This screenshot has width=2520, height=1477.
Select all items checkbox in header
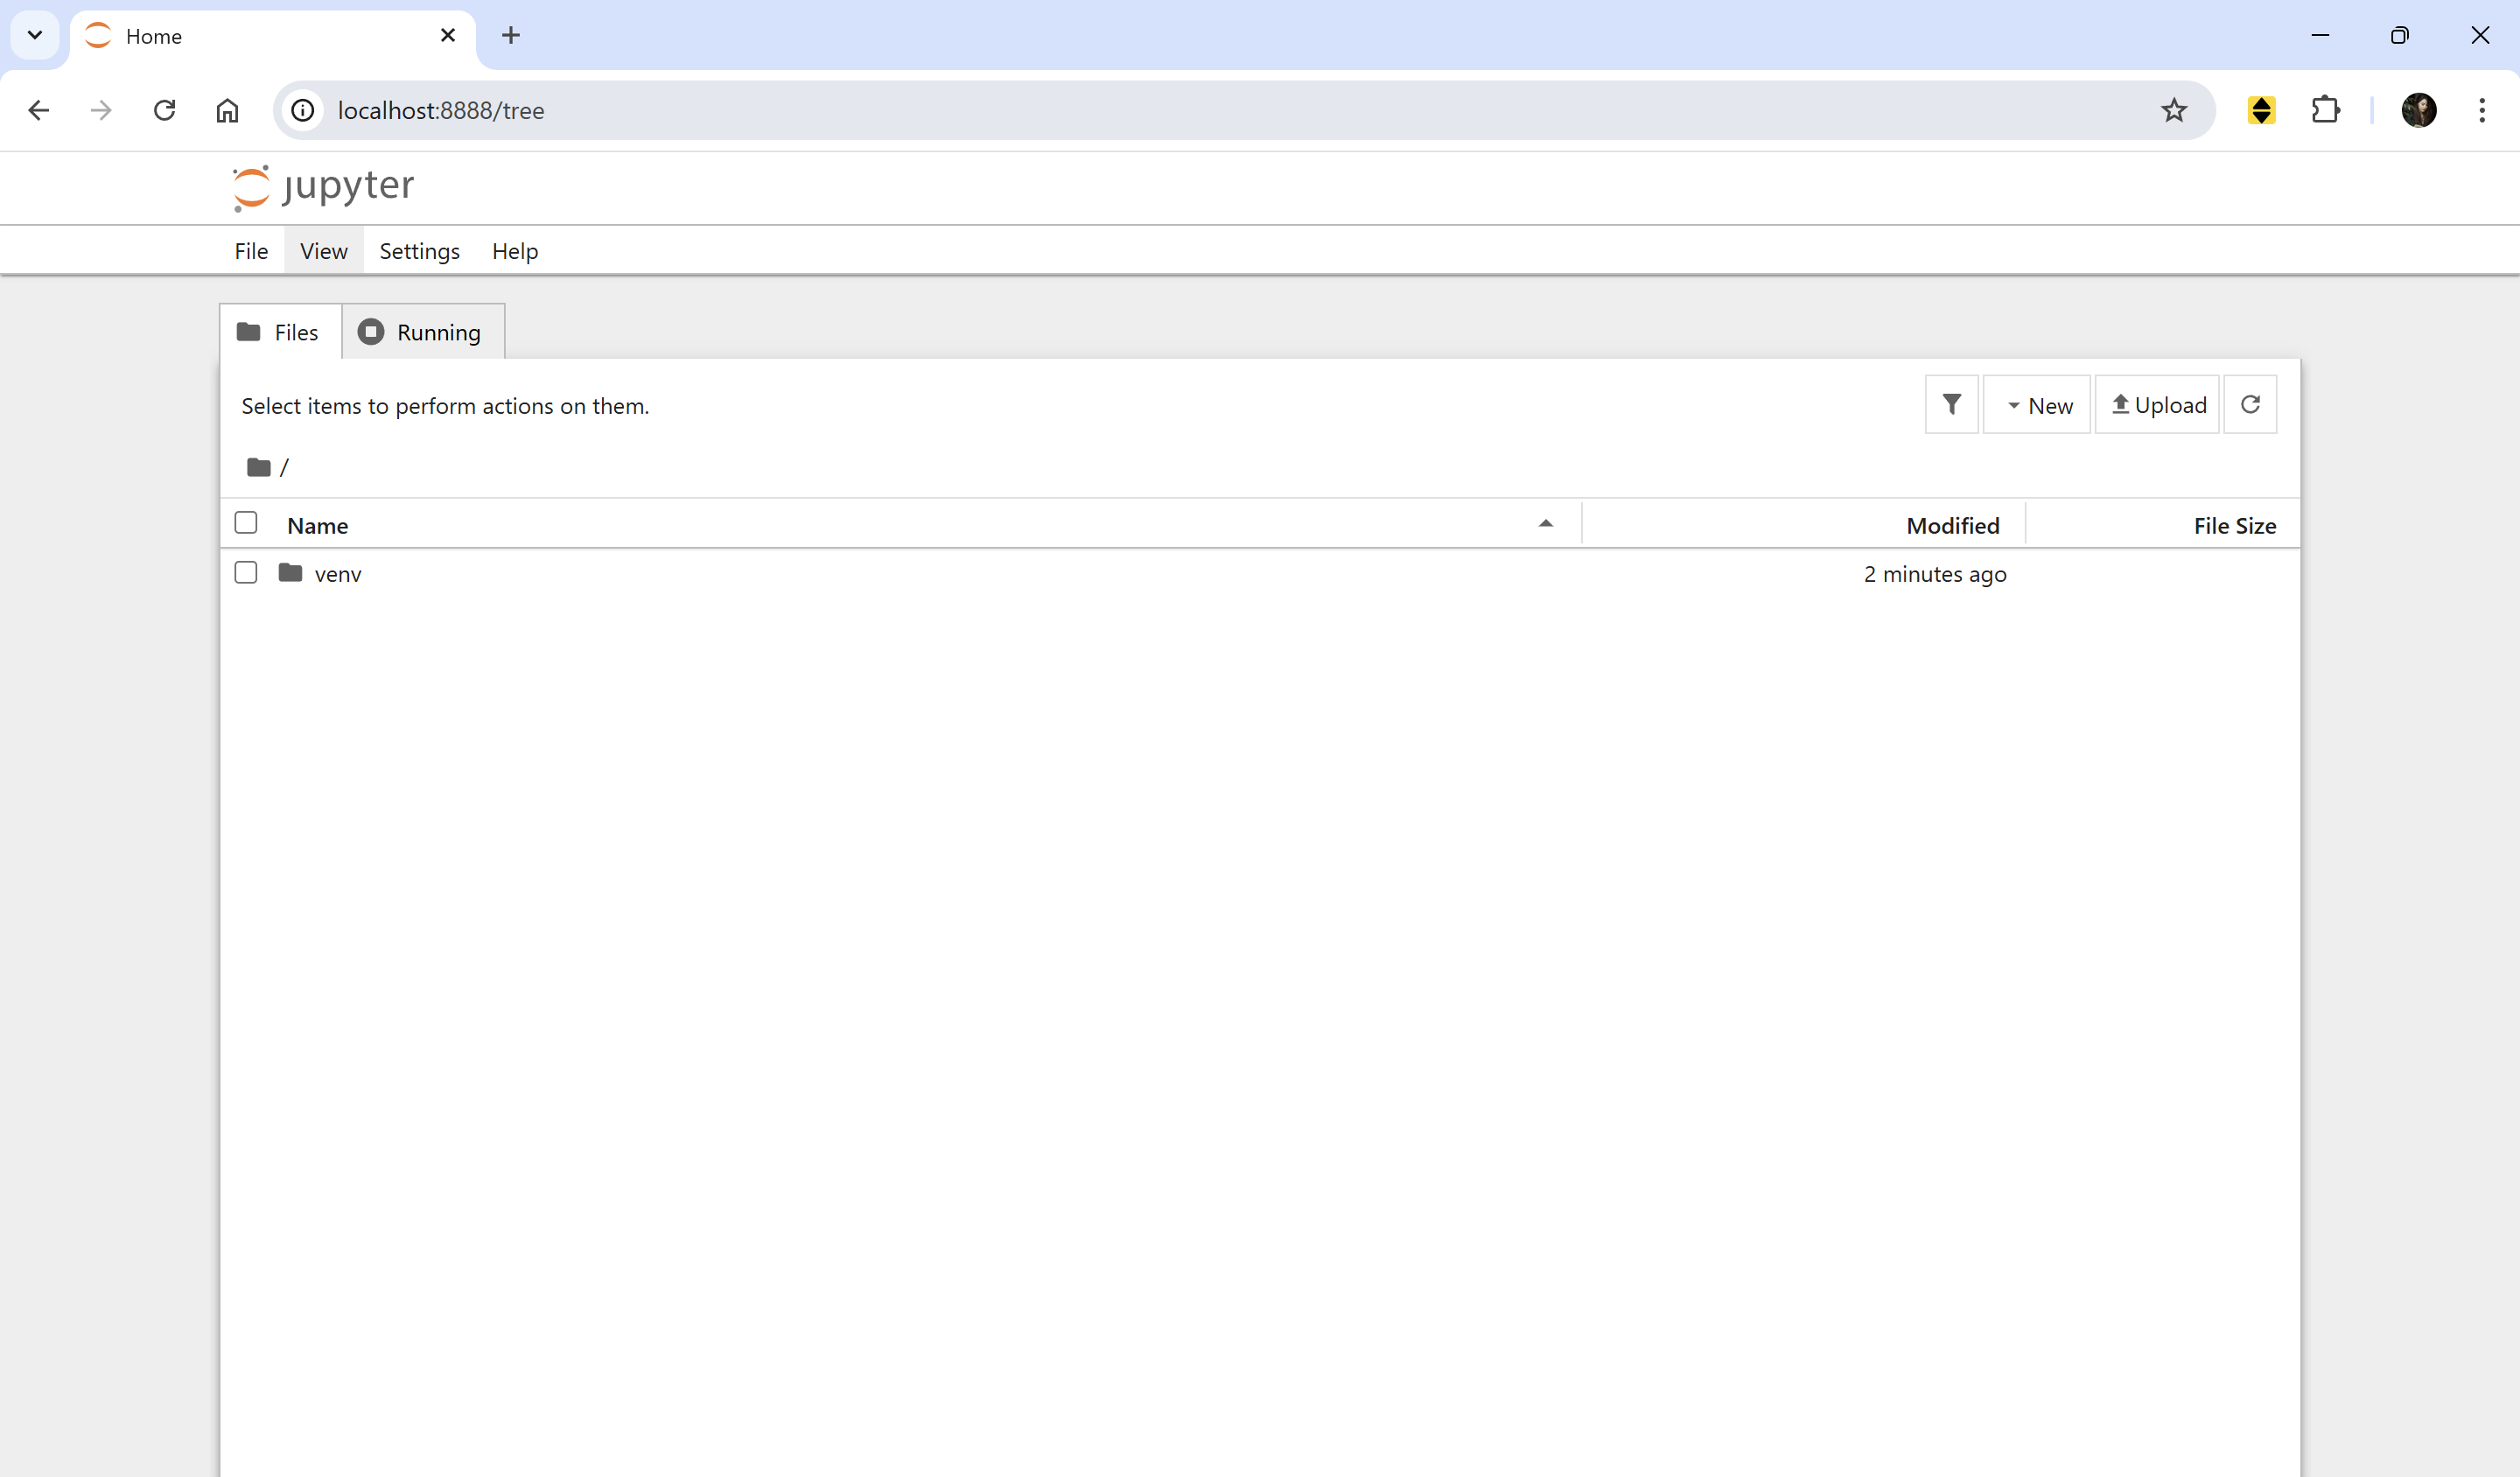[x=246, y=523]
